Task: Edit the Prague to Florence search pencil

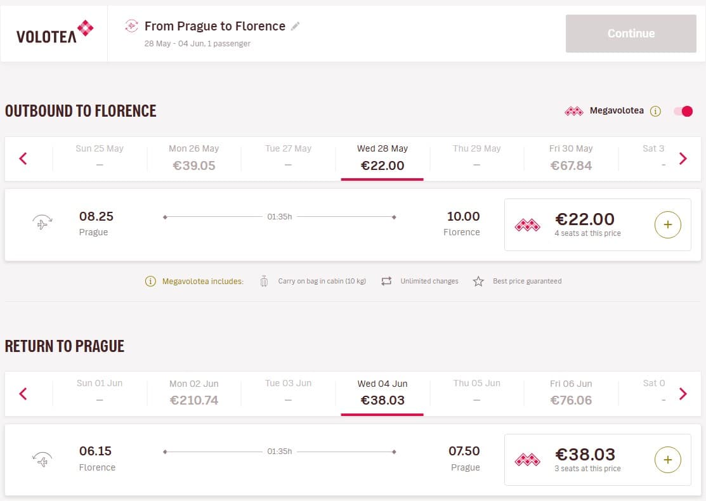Action: coord(296,27)
